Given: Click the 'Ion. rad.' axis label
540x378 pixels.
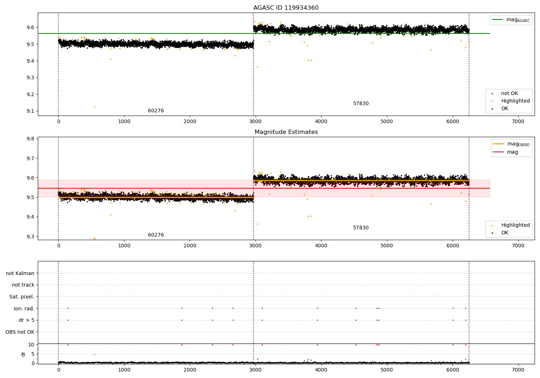Looking at the screenshot, I should [24, 309].
